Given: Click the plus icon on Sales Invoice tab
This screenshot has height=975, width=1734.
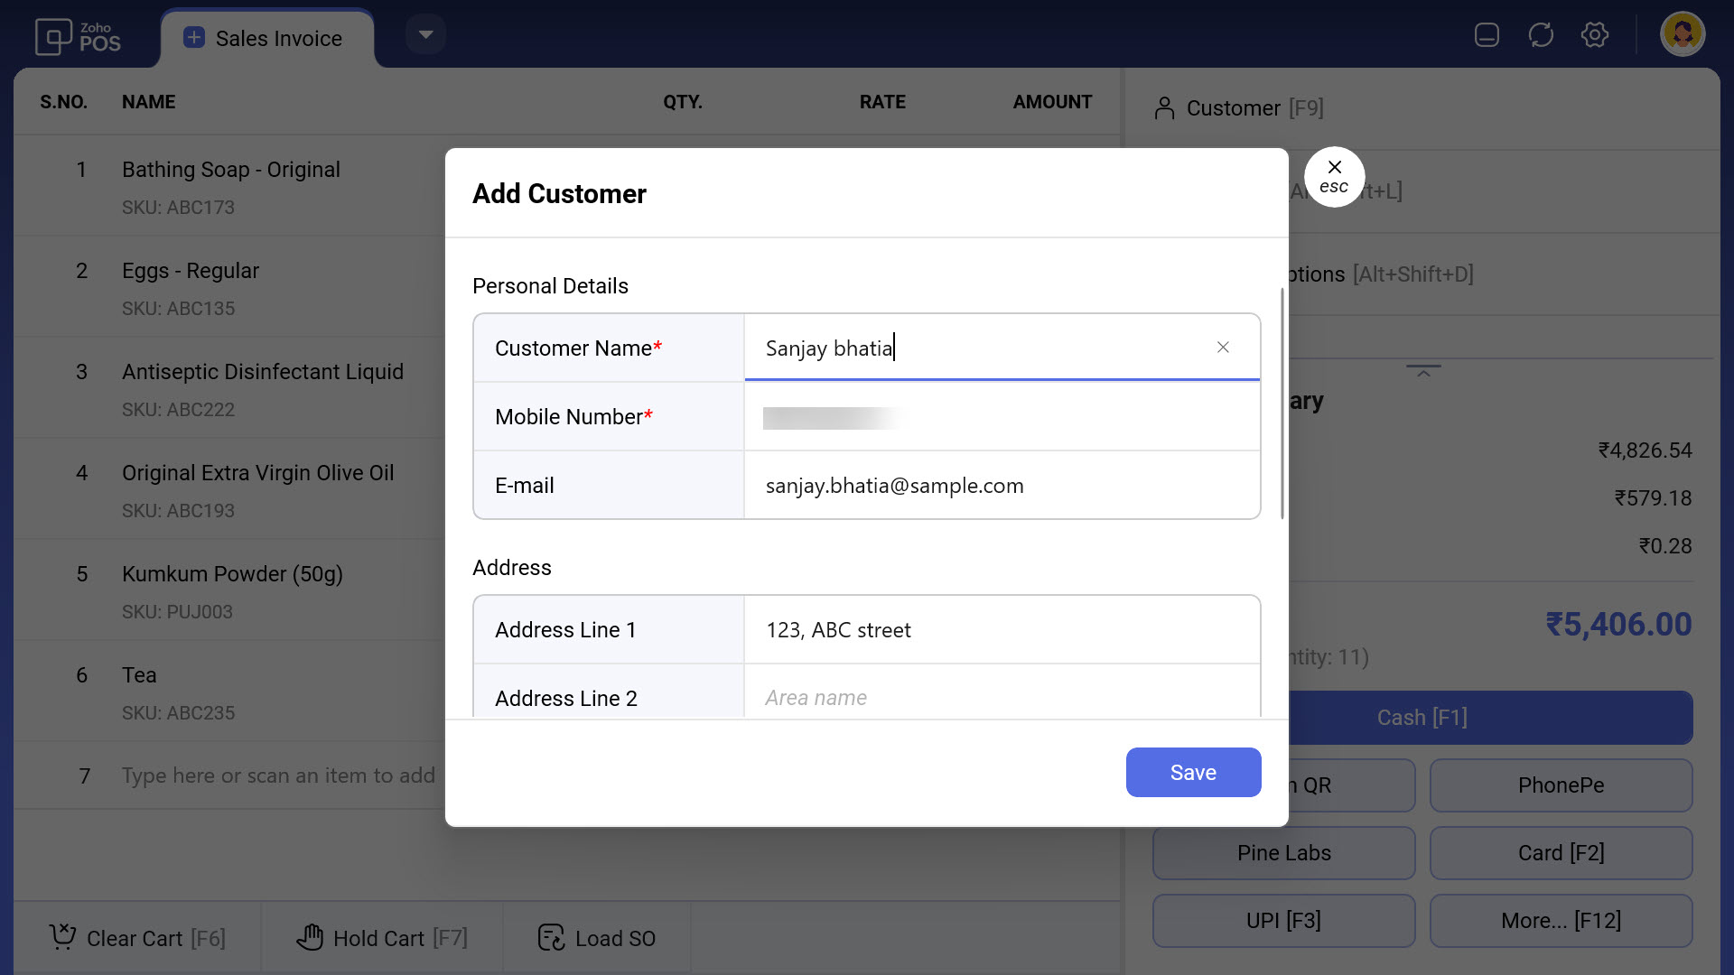Looking at the screenshot, I should pyautogui.click(x=193, y=38).
